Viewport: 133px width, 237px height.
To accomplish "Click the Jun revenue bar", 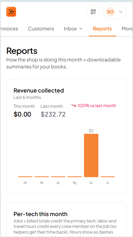I will coord(91,155).
